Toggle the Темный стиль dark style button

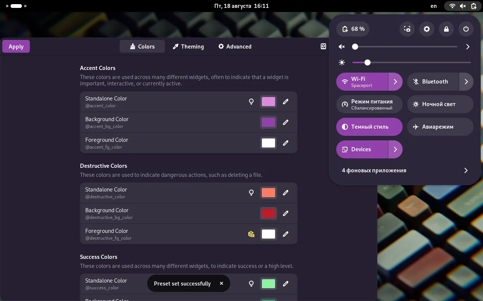364,127
